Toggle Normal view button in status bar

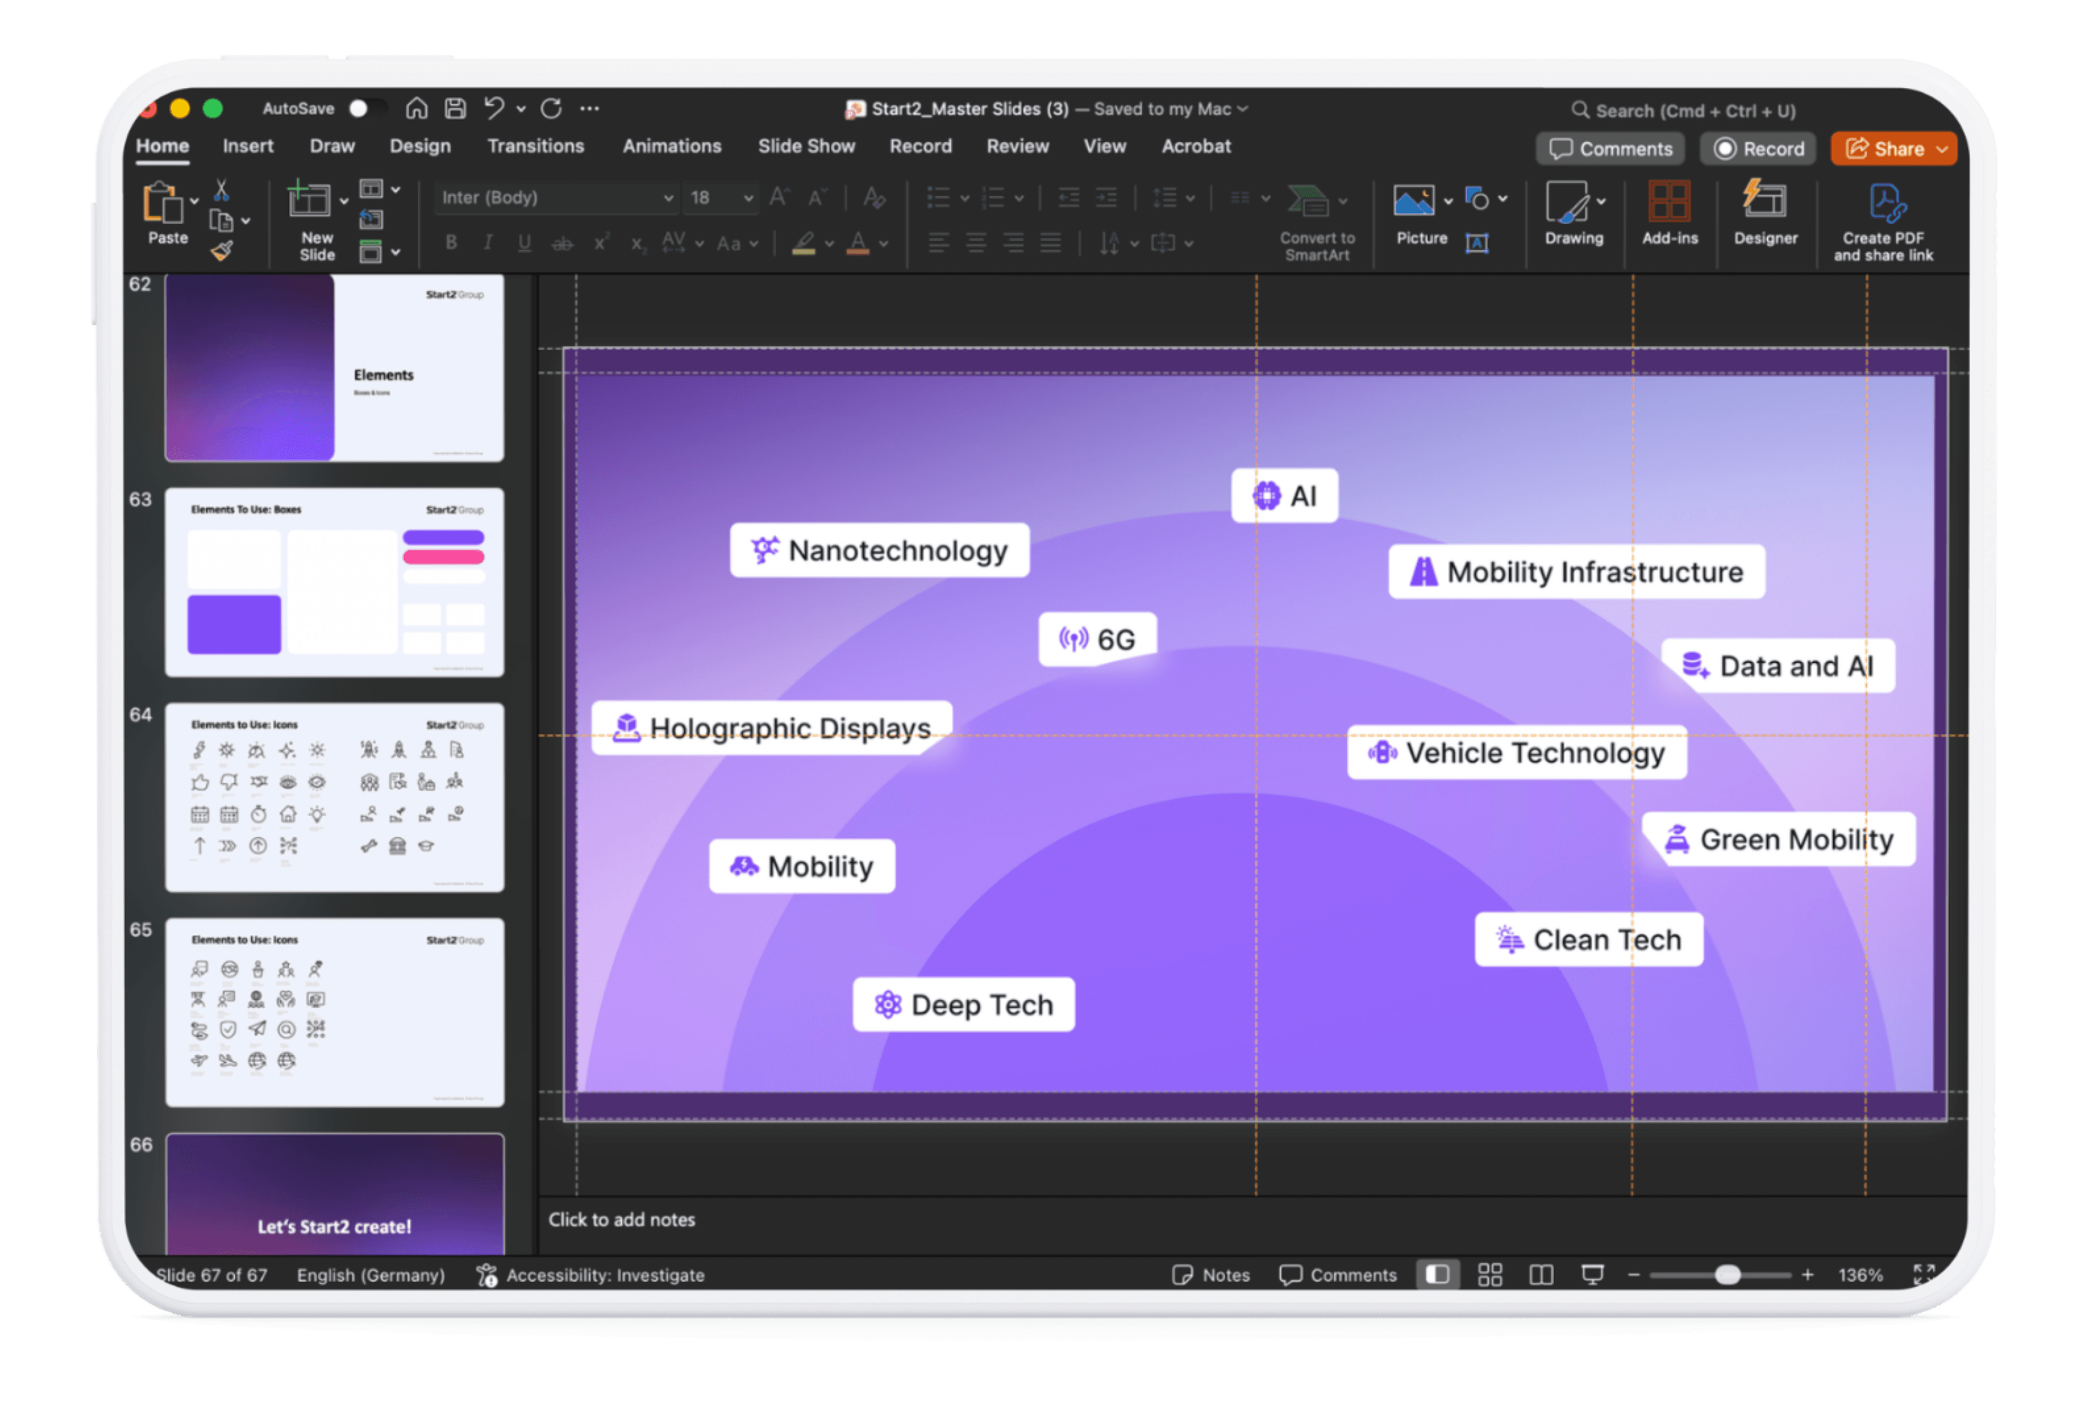pos(1437,1274)
